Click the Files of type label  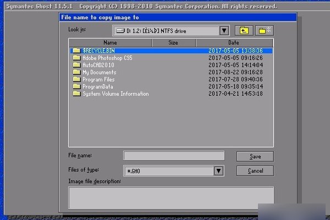point(84,170)
